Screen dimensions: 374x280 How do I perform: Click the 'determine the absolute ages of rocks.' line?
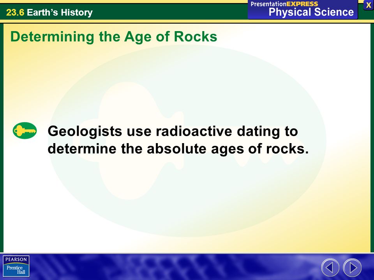178,149
